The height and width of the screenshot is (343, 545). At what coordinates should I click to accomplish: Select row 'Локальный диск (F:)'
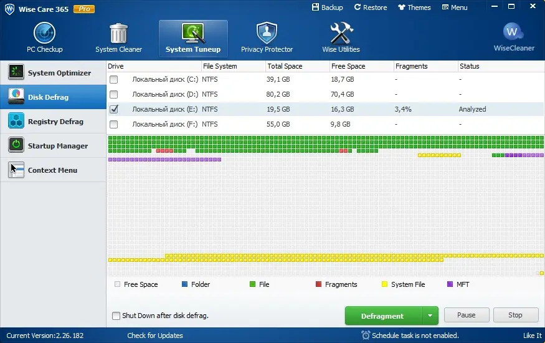tap(325, 124)
